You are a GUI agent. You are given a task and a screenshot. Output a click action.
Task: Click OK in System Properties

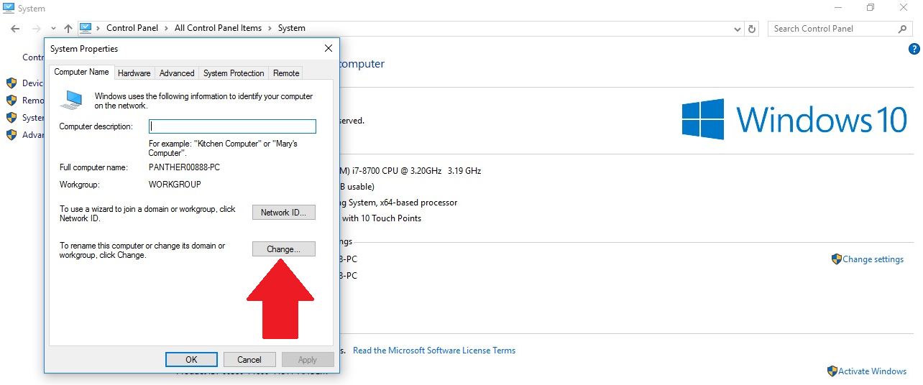(191, 359)
